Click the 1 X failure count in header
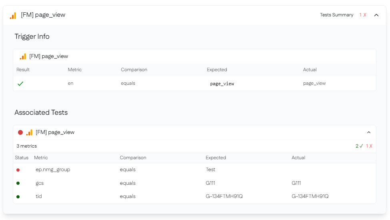The height and width of the screenshot is (220, 390). coord(363,15)
